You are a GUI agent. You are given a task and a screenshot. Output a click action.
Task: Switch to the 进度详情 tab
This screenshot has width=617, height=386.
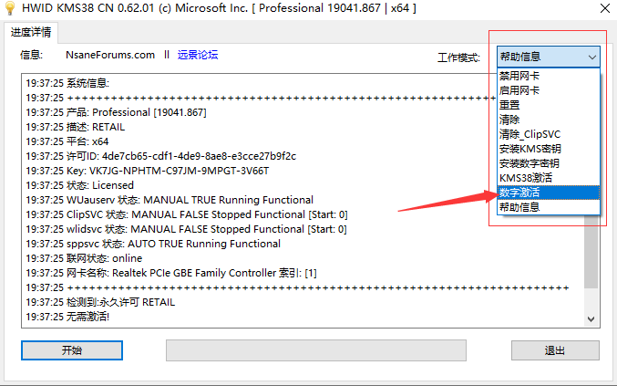pyautogui.click(x=32, y=32)
